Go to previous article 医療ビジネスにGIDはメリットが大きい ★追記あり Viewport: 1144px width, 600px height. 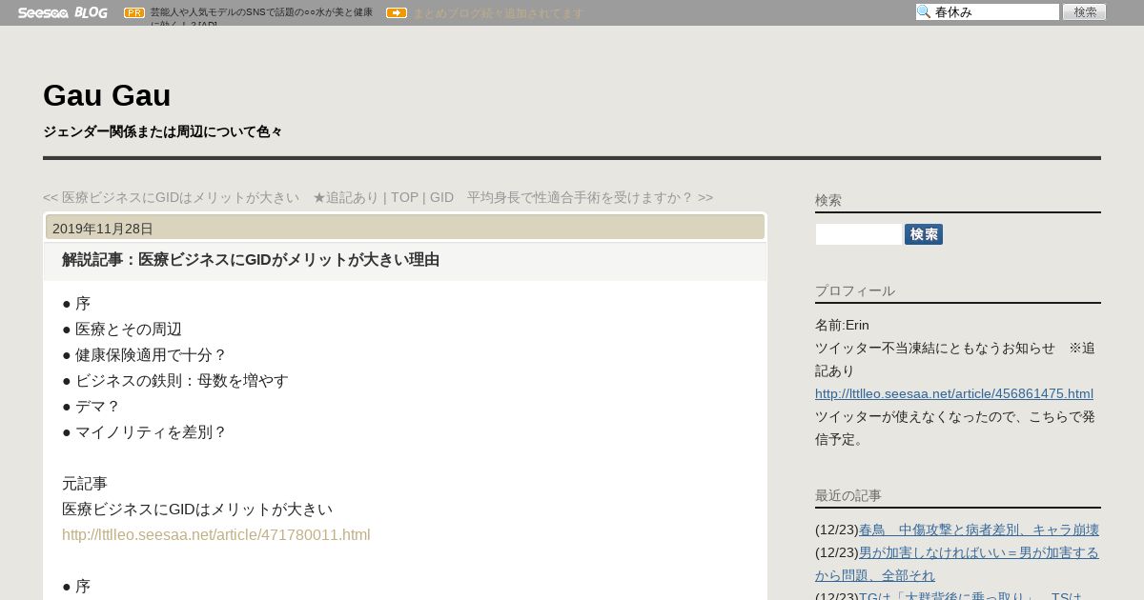point(211,197)
